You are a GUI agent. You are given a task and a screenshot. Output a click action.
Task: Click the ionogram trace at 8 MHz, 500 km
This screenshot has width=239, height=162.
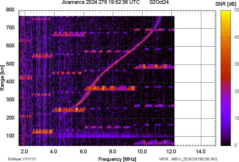point(113,65)
